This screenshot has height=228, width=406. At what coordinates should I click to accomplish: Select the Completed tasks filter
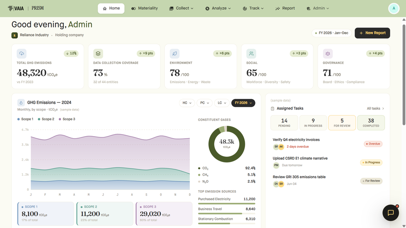371,123
